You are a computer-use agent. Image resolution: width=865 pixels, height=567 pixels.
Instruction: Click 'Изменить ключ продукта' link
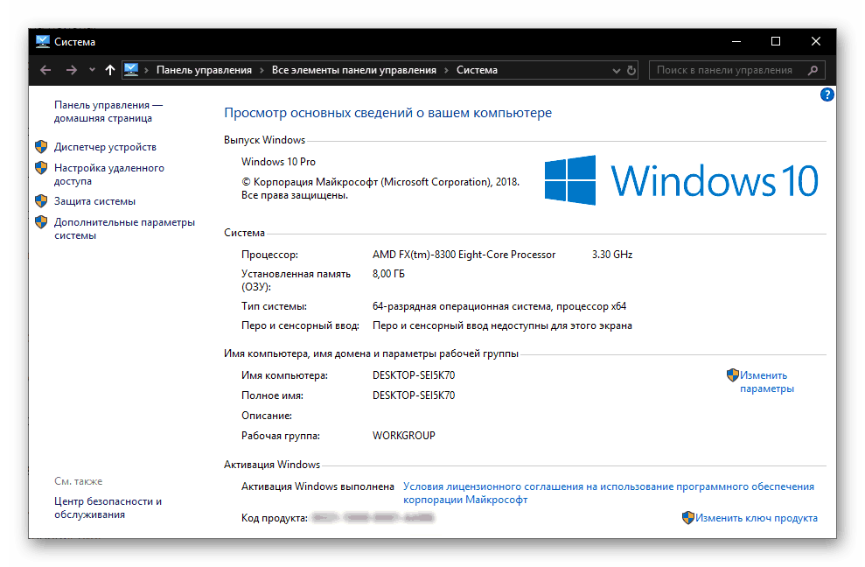(757, 518)
